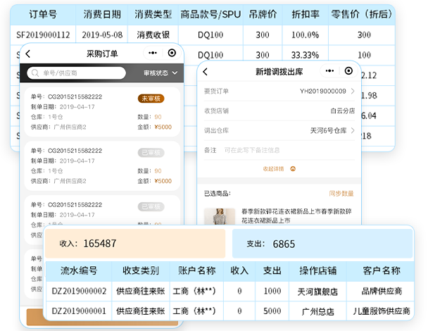
Task: Open the second order's 已审核 badge
Action: pos(151,153)
